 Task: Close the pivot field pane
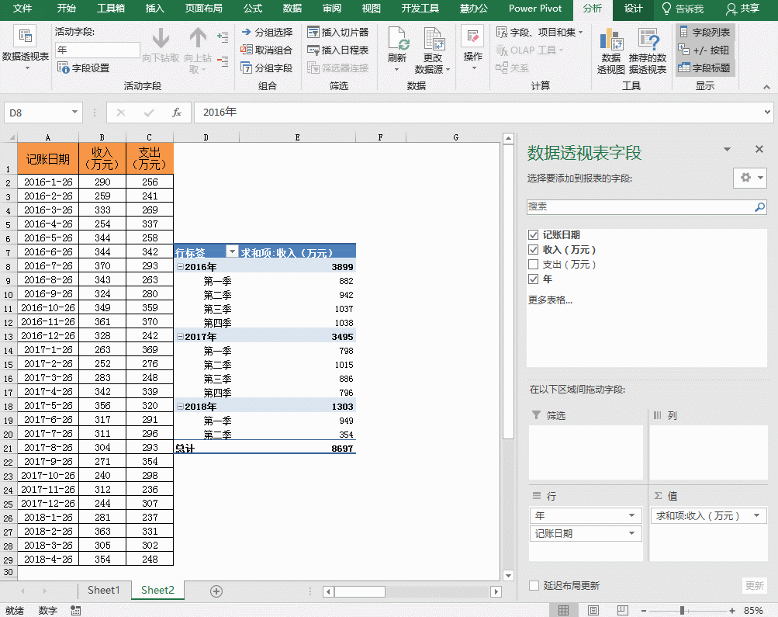(759, 150)
